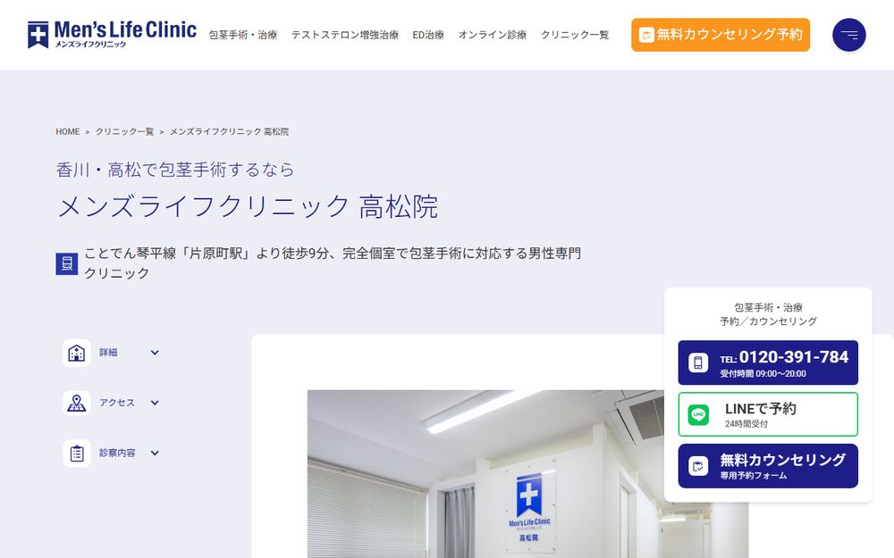Call TEL 0120-391-784 button
894x558 pixels.
tap(768, 362)
